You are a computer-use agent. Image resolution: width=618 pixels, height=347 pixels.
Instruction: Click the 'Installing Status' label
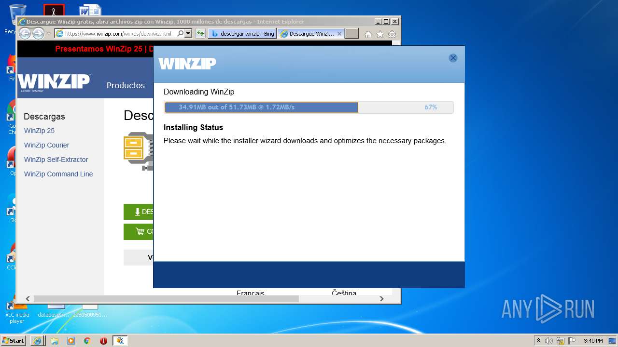click(193, 128)
